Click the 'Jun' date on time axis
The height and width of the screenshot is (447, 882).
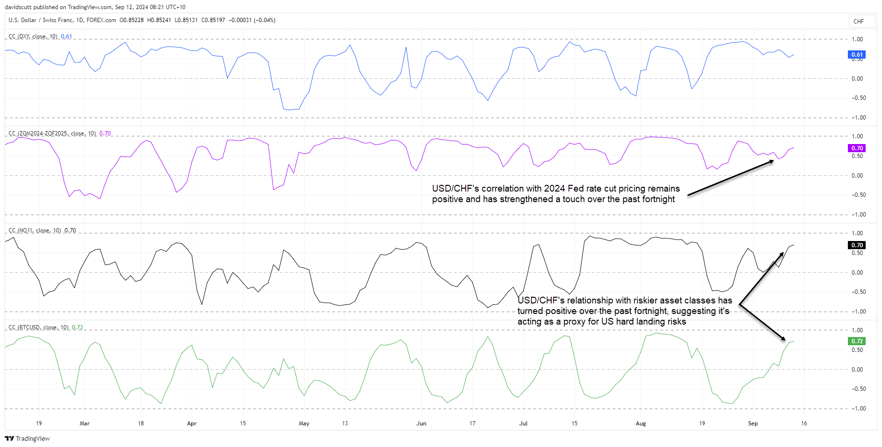click(421, 423)
